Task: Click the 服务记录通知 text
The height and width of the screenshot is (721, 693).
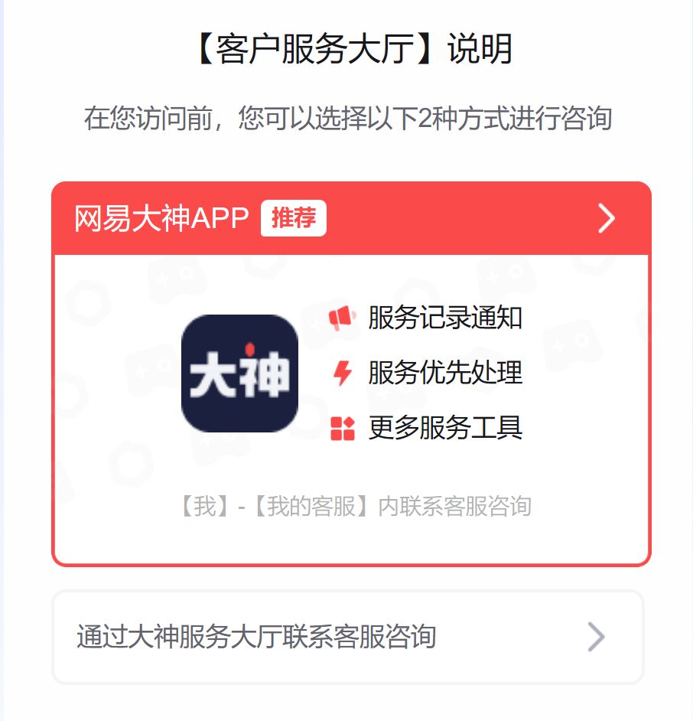Action: pyautogui.click(x=445, y=318)
